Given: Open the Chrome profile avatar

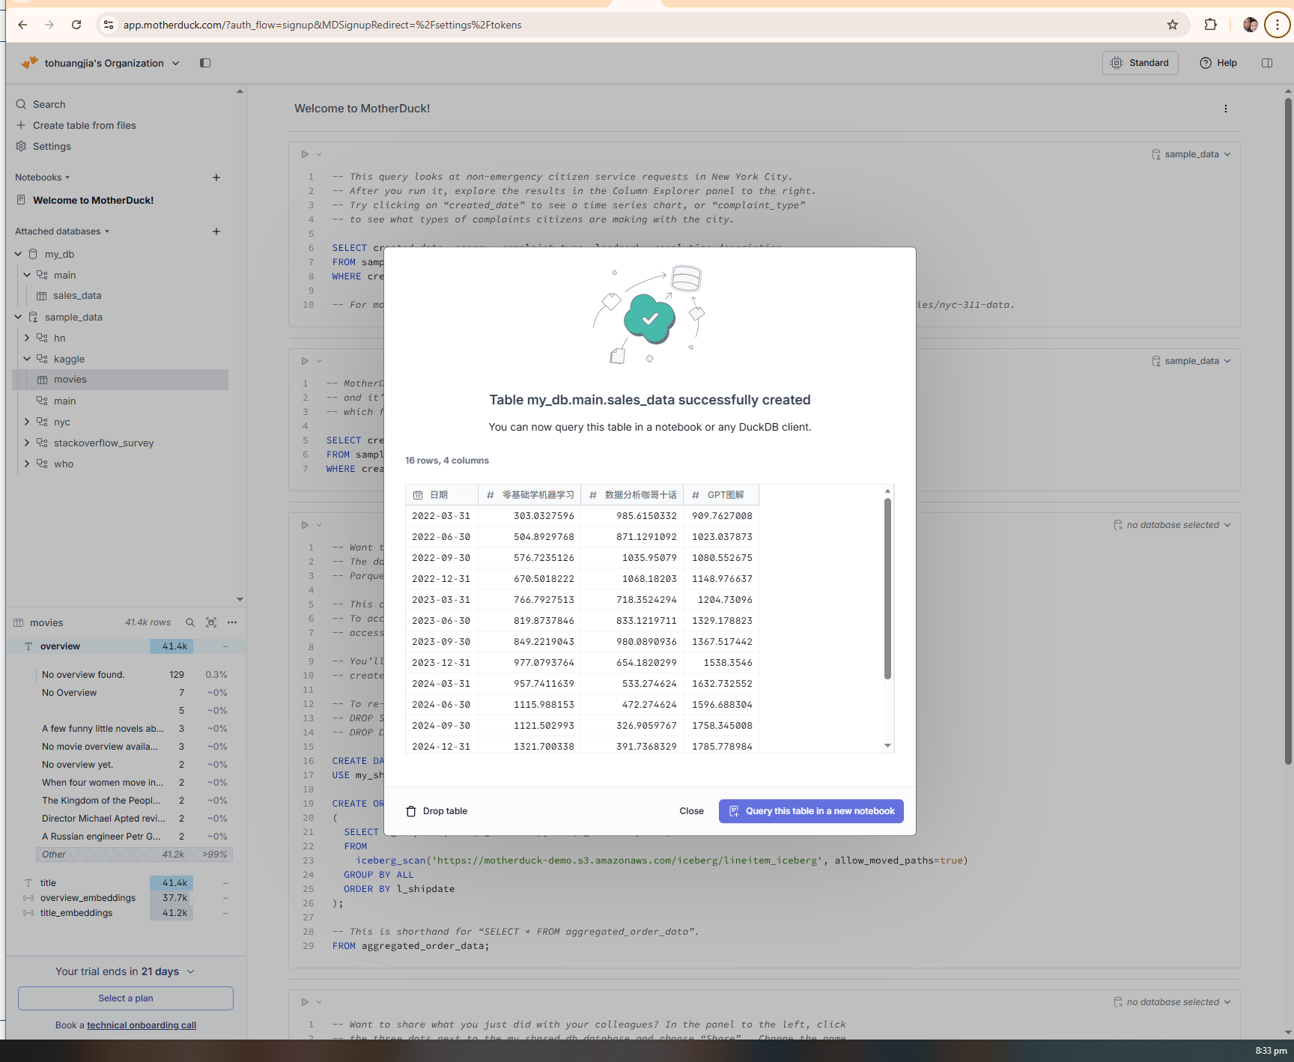Looking at the screenshot, I should click(x=1251, y=25).
